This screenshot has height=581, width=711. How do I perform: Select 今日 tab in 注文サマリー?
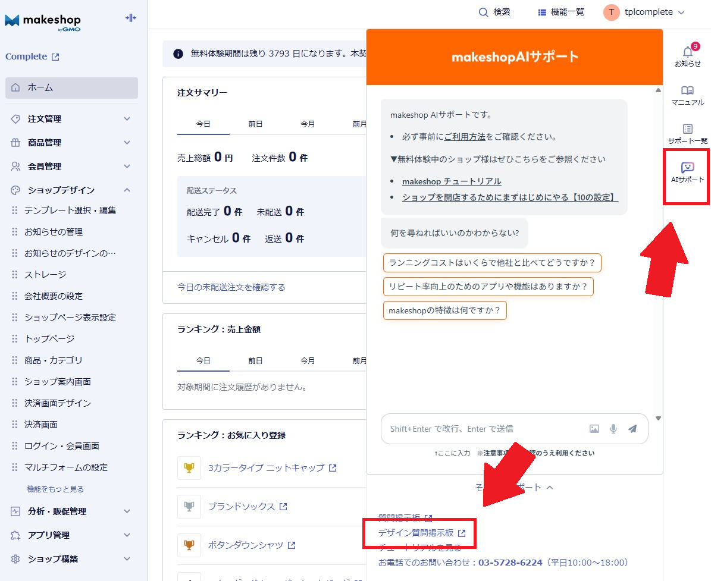[203, 124]
